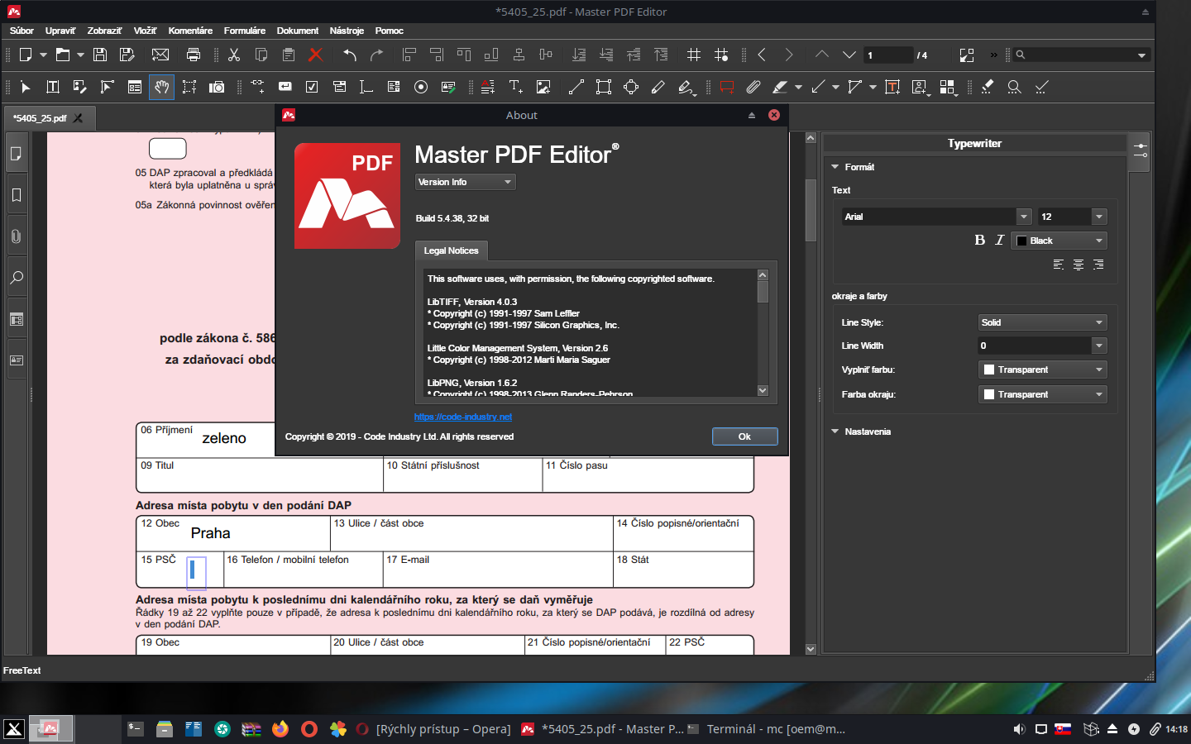
Task: Activate the Hand tool
Action: click(162, 87)
